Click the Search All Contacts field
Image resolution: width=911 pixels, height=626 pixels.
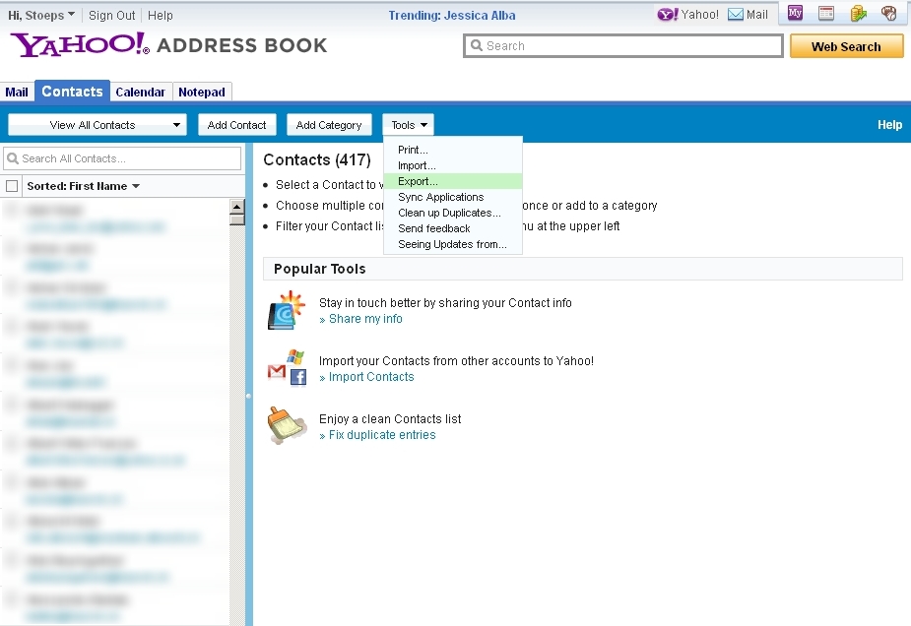(123, 158)
